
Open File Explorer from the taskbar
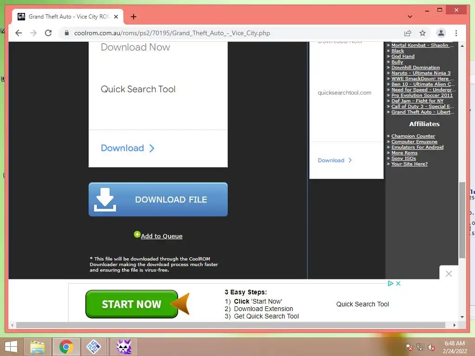click(x=37, y=347)
